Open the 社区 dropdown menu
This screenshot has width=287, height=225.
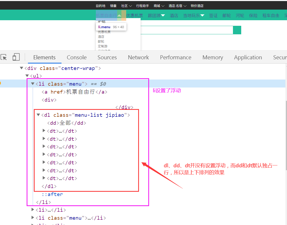coord(126,6)
